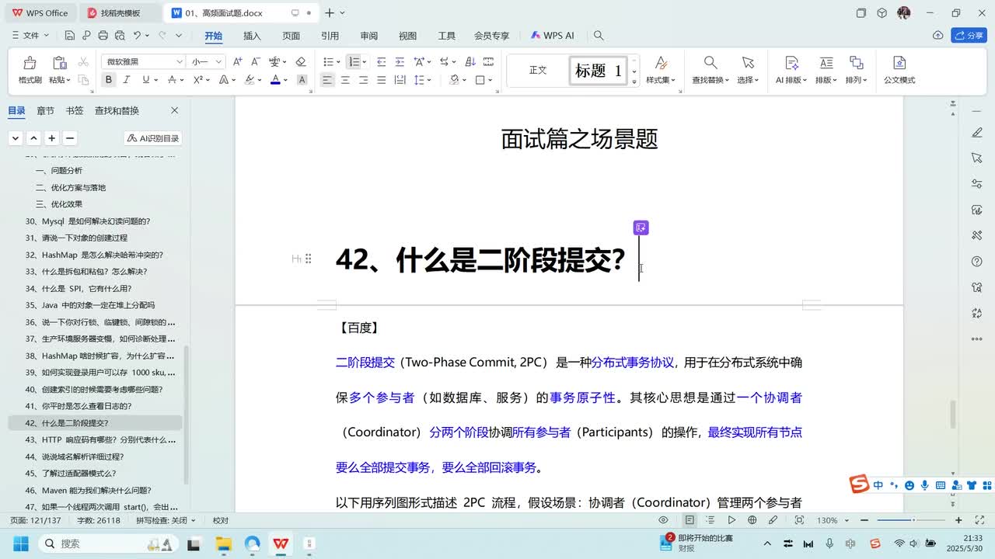
Task: Decrease font size with A- icon
Action: [255, 62]
